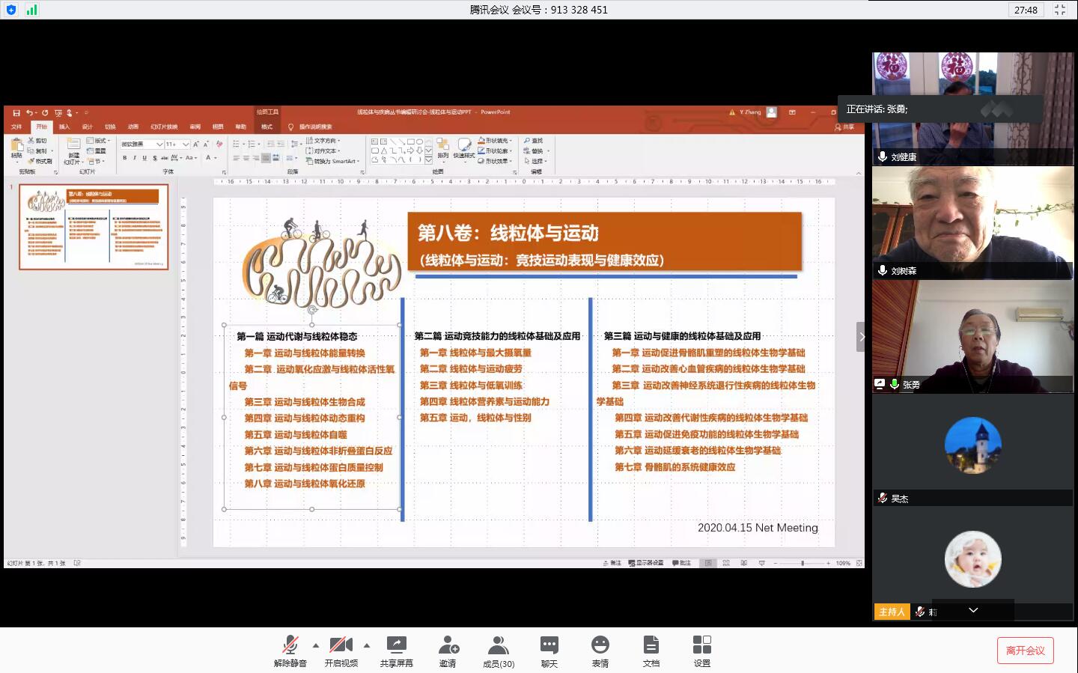Screen dimensions: 1078x673
Task: Turn on camera with 开启视频
Action: 341,650
